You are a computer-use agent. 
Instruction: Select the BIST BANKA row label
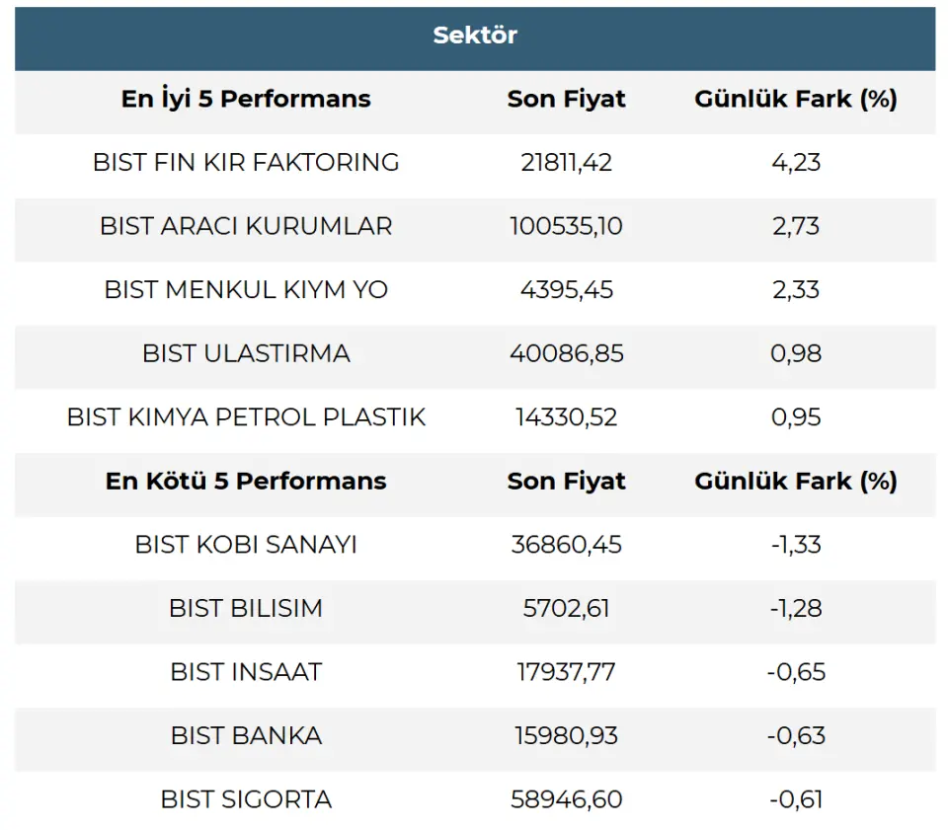tap(246, 736)
